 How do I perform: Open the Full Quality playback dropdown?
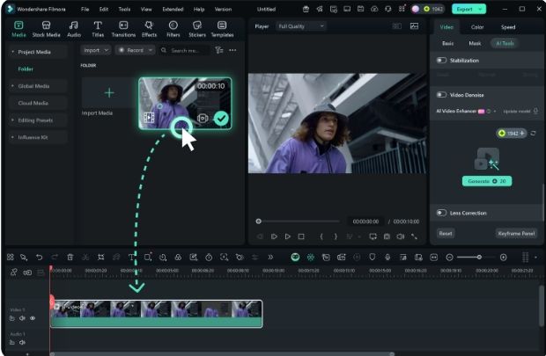point(301,26)
